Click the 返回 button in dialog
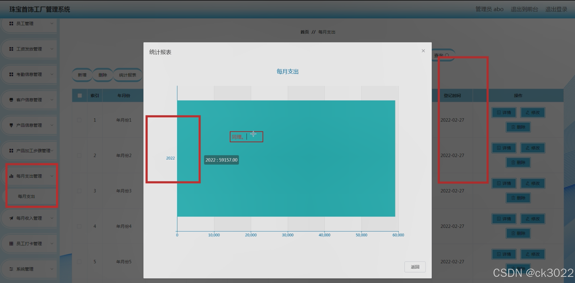This screenshot has width=575, height=283. coord(415,267)
